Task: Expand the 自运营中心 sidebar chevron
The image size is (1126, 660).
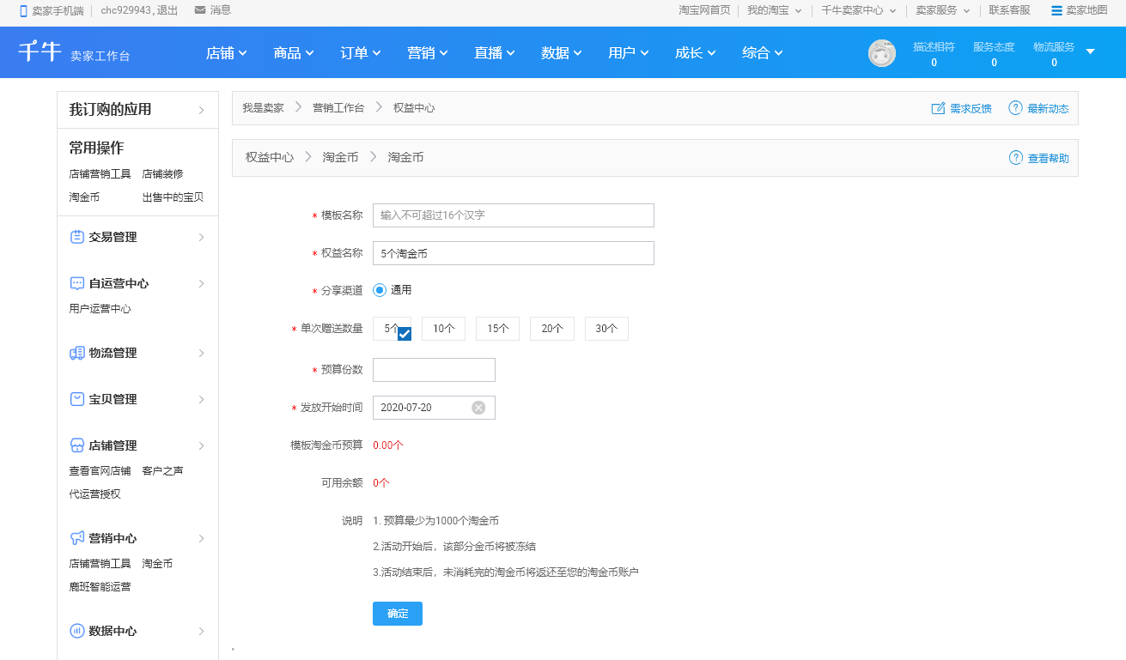Action: coord(202,283)
